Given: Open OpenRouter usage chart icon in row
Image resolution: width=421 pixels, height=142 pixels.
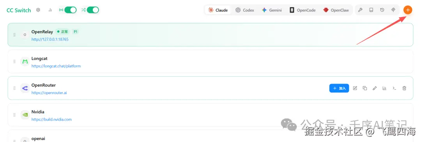Looking at the screenshot, I should [x=384, y=88].
